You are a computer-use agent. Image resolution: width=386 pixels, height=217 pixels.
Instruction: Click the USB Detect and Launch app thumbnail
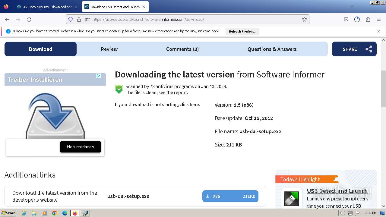point(291,199)
